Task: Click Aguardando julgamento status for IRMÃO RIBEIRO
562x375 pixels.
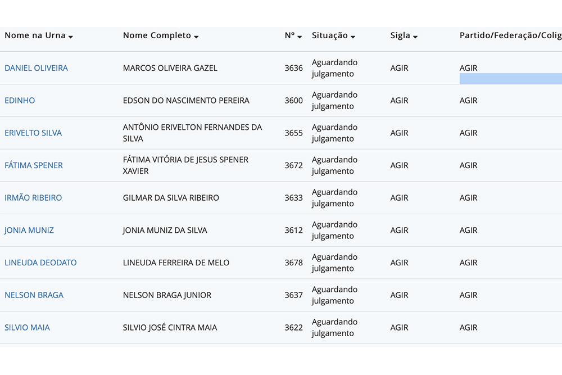Action: (334, 198)
